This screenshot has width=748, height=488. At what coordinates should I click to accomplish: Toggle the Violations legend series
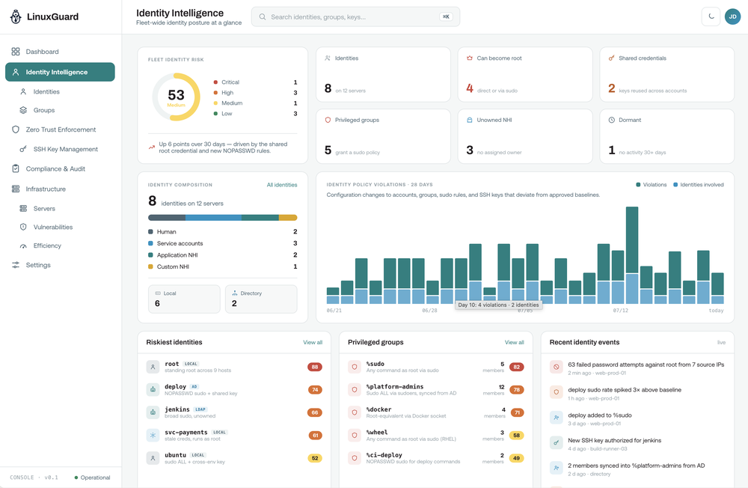coord(652,185)
